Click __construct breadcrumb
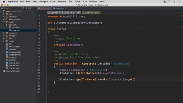The image size is (183, 103). 91,13
